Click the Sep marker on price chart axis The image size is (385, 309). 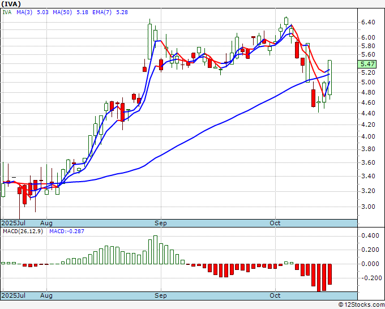point(161,224)
